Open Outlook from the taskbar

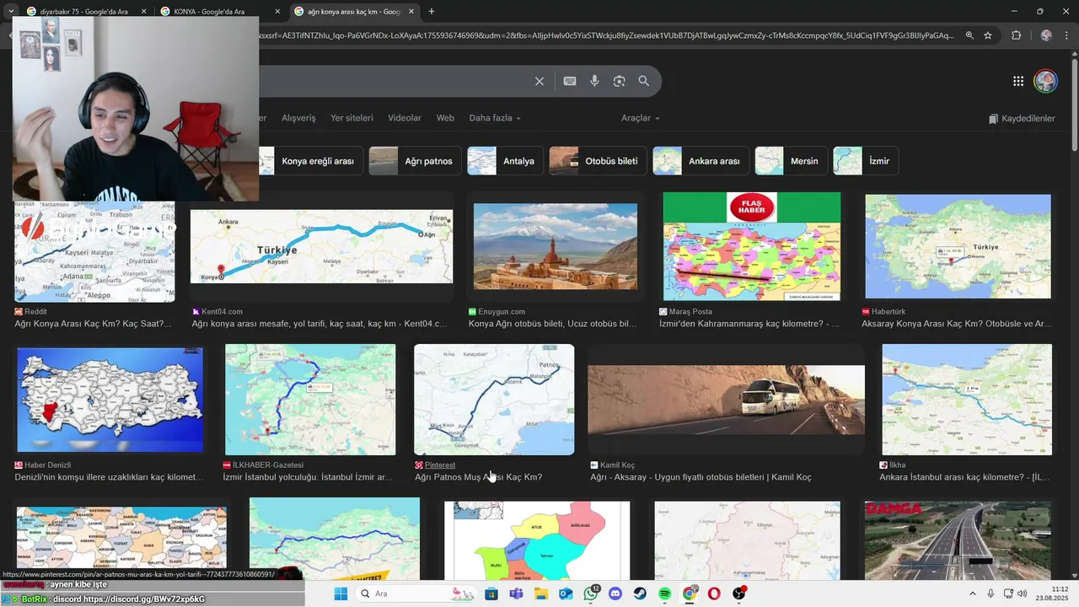[566, 594]
